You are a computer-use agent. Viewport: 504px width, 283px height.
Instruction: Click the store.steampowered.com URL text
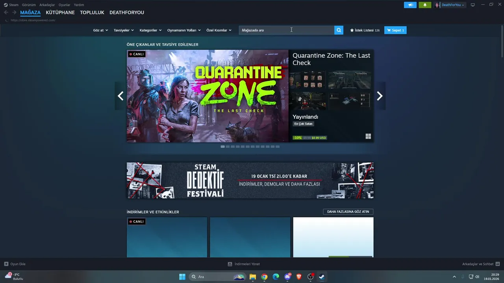33,20
